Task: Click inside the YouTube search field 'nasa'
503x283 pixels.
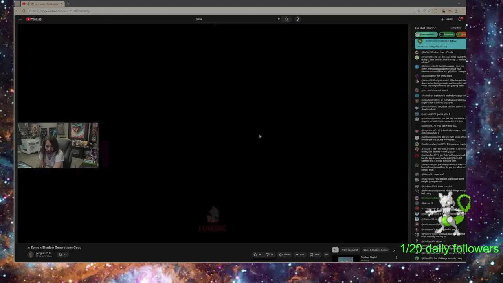Action: pos(235,19)
